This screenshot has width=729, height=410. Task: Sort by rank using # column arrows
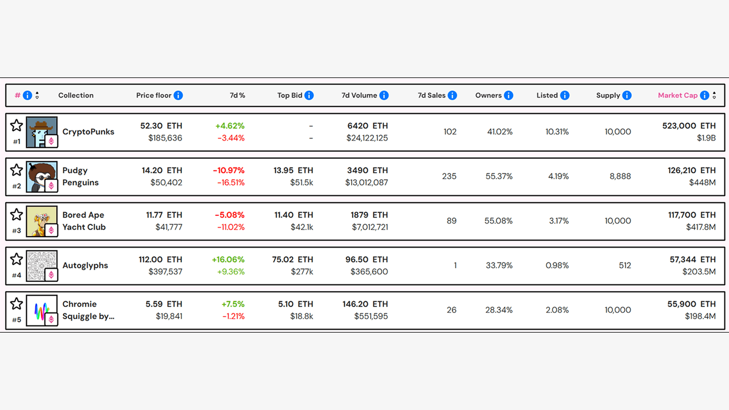(37, 95)
